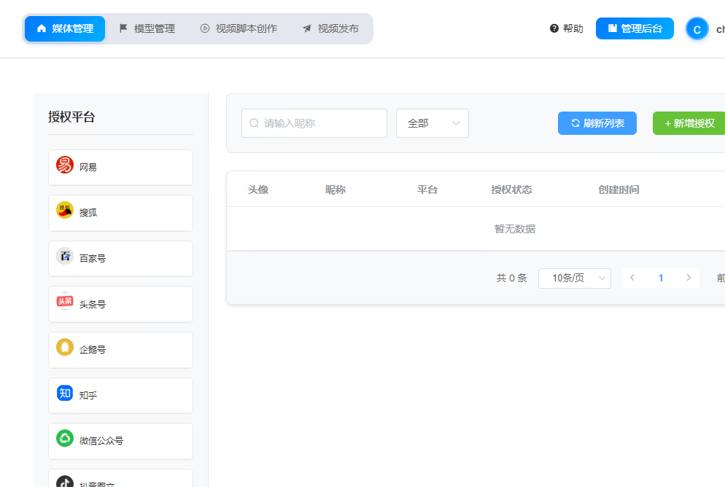This screenshot has width=725, height=487.
Task: Click the 创建时间 column header
Action: coord(619,190)
